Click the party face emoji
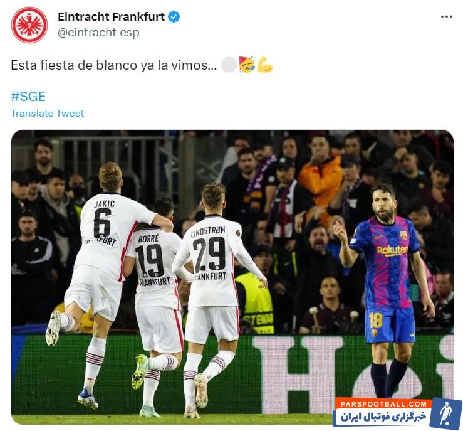Image resolution: width=463 pixels, height=431 pixels. [x=247, y=65]
